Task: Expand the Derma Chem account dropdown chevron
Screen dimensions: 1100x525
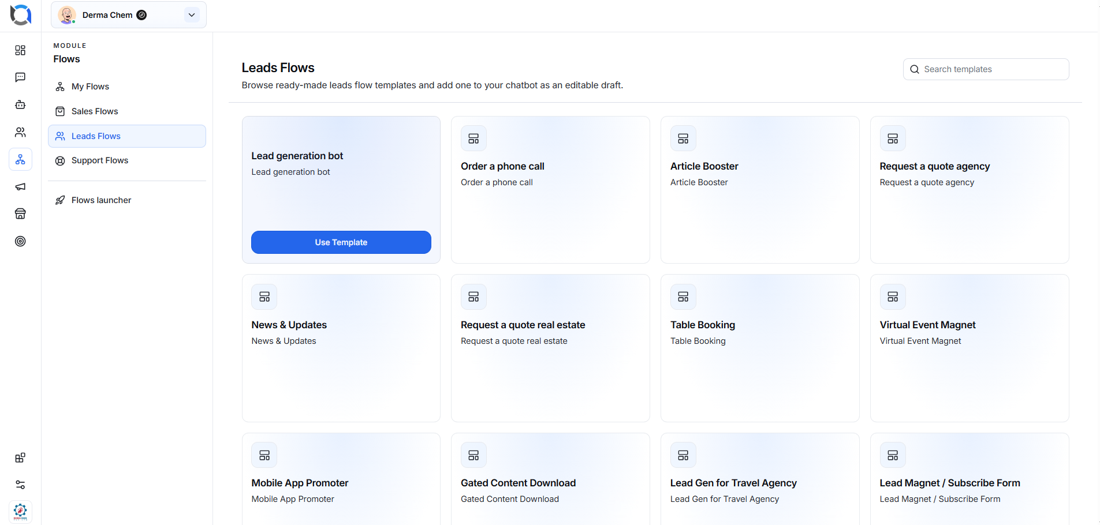Action: pos(192,15)
